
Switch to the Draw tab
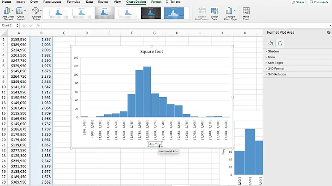[x=34, y=2]
